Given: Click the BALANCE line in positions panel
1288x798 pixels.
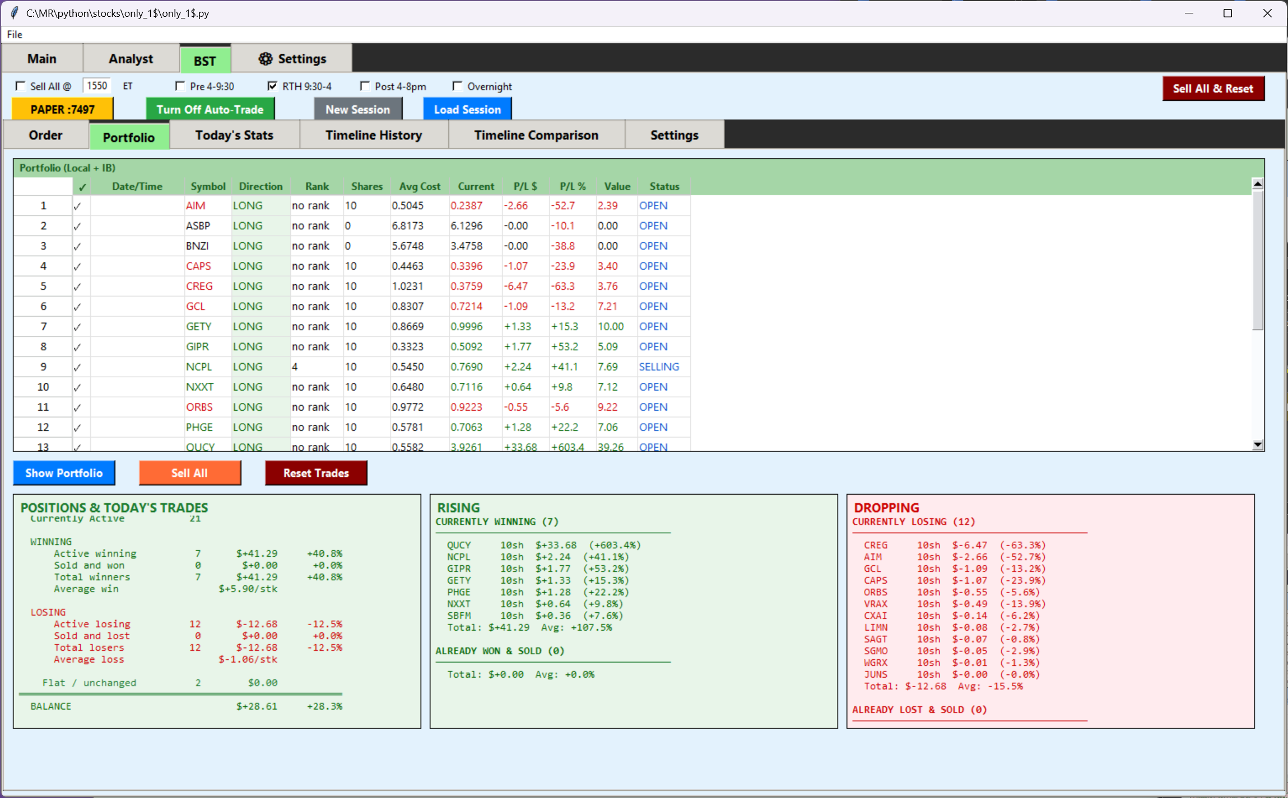Looking at the screenshot, I should tap(186, 706).
